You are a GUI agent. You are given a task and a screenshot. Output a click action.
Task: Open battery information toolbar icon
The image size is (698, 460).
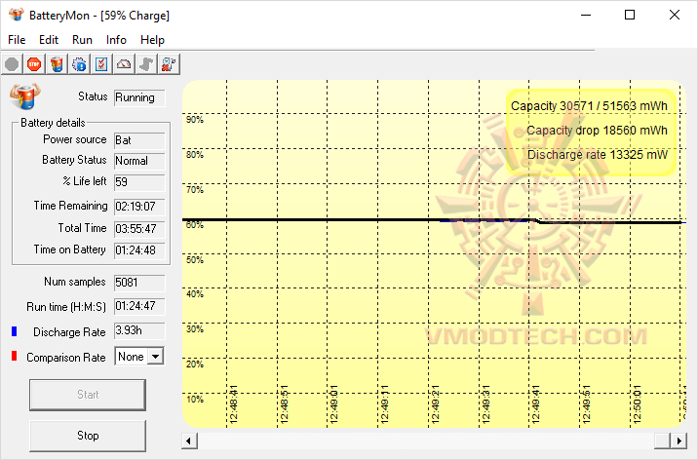click(x=57, y=64)
